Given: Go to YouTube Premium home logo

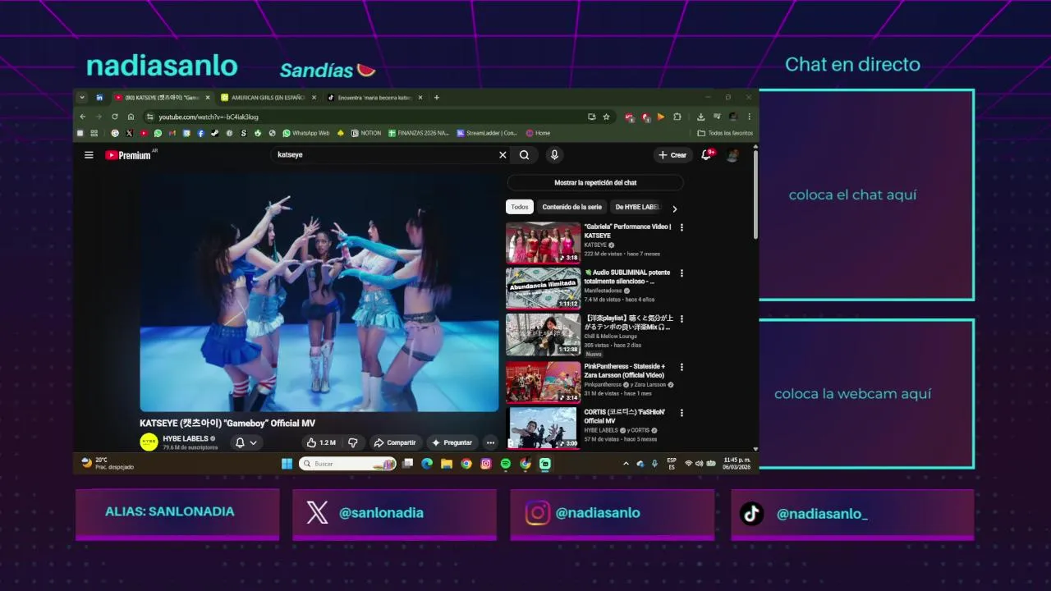Looking at the screenshot, I should point(128,155).
